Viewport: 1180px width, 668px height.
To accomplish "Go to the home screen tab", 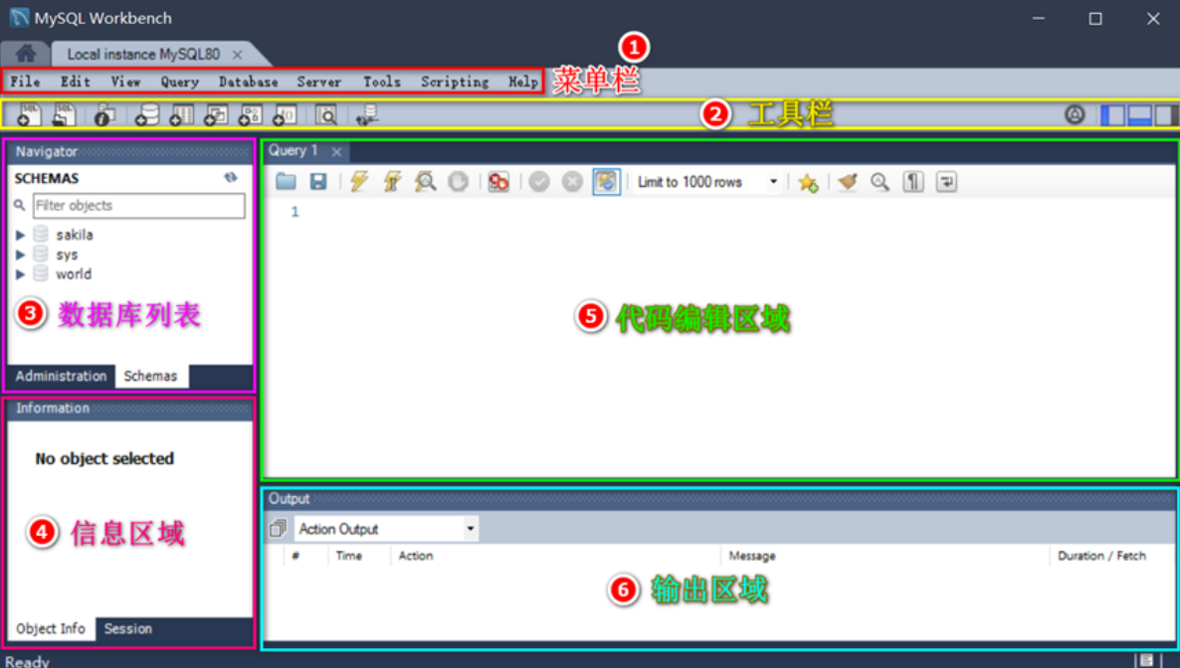I will pos(25,54).
